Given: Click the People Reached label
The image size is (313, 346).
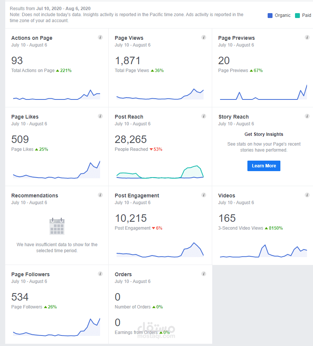Looking at the screenshot, I should coord(131,149).
